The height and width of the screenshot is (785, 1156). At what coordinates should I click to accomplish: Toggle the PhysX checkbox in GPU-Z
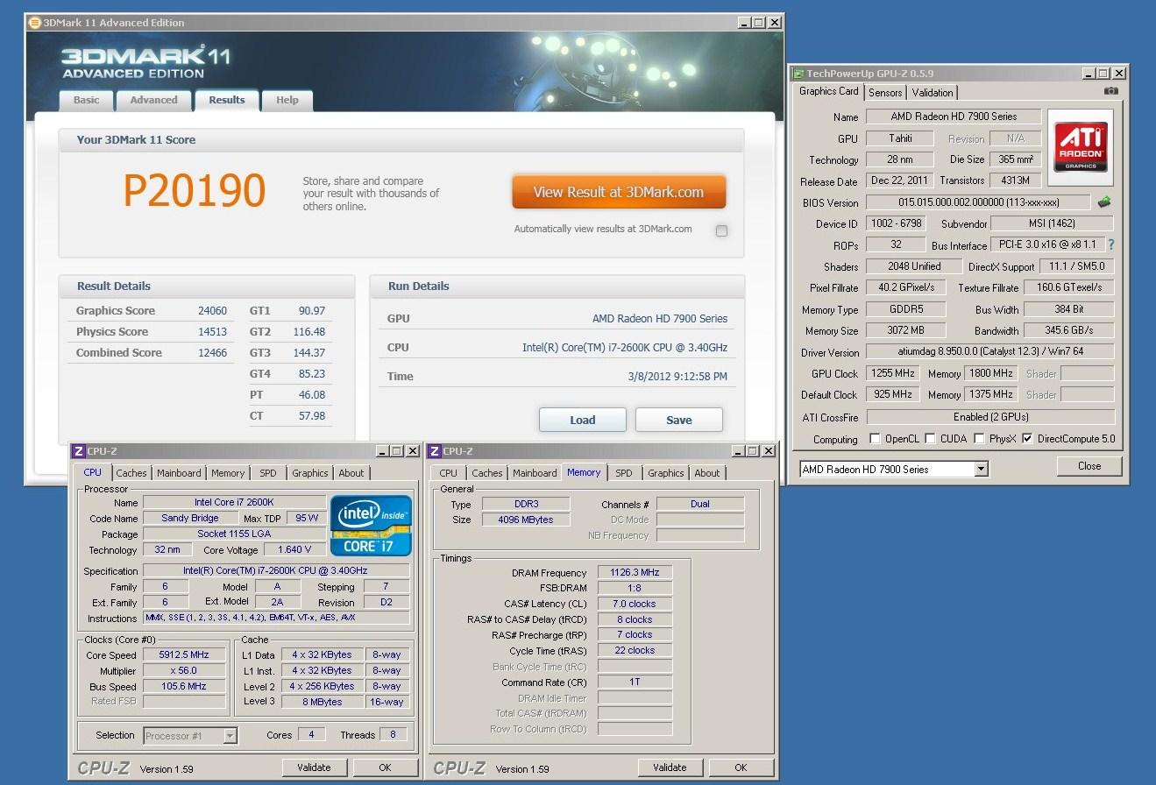point(979,439)
